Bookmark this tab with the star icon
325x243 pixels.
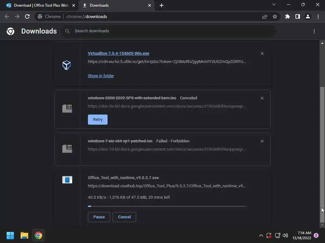pyautogui.click(x=275, y=16)
